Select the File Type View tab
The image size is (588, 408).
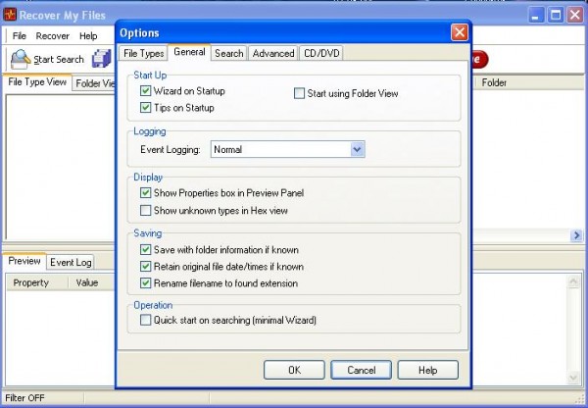tap(37, 82)
